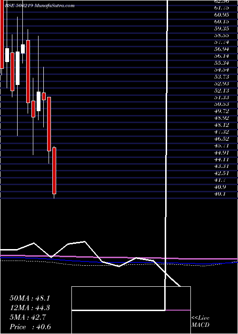
Task: Click the pink MACD segment in the box
Action: click(178, 310)
